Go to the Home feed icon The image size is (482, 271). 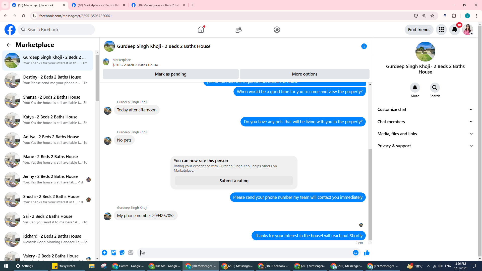201,30
